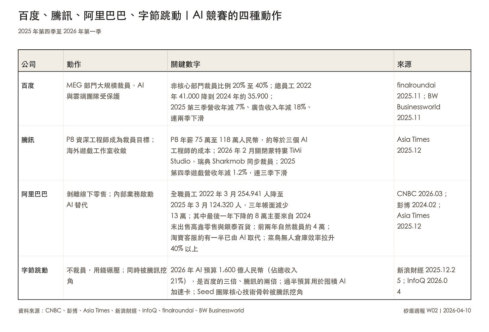The image size is (489, 332).
Task: Select the '騰訊' company cell
Action: click(x=41, y=153)
